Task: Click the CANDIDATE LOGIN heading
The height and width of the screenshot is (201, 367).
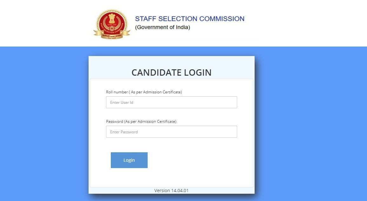Action: point(171,72)
